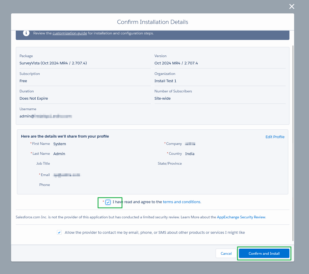Click the SurveyVista package name value
309x274 pixels.
(x=53, y=63)
